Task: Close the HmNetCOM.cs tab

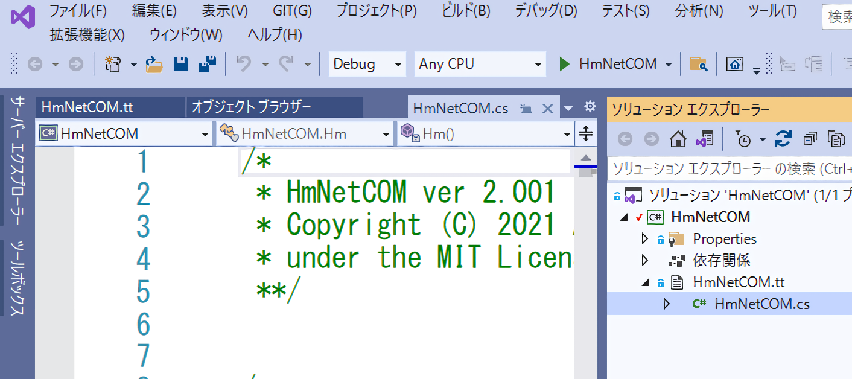Action: point(548,109)
